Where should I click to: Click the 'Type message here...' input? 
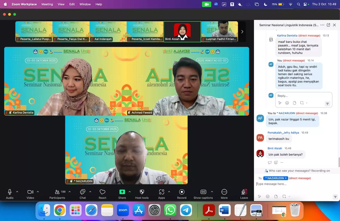point(297,184)
